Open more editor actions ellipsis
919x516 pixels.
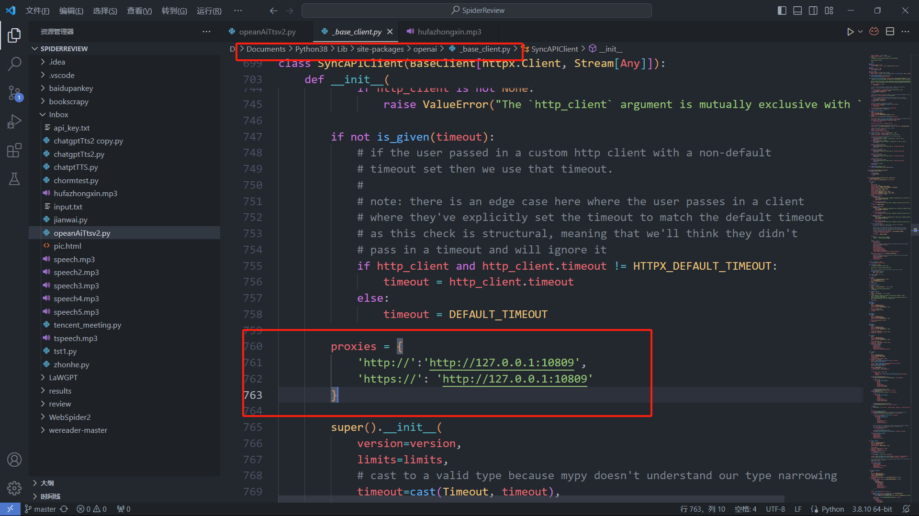pos(905,32)
